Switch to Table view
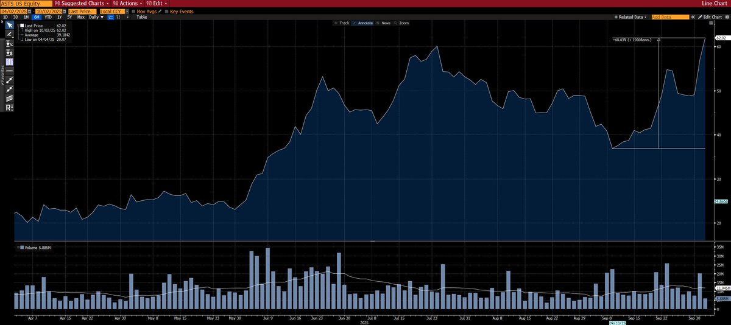Image resolution: width=731 pixels, height=325 pixels. (x=141, y=17)
